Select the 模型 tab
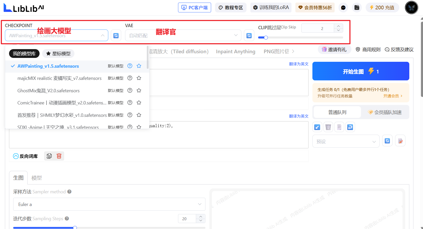The height and width of the screenshot is (229, 423). (37, 178)
